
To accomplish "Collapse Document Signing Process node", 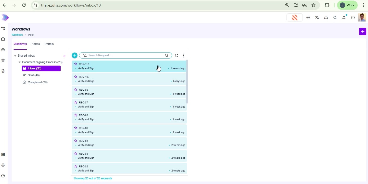I will click(x=20, y=62).
